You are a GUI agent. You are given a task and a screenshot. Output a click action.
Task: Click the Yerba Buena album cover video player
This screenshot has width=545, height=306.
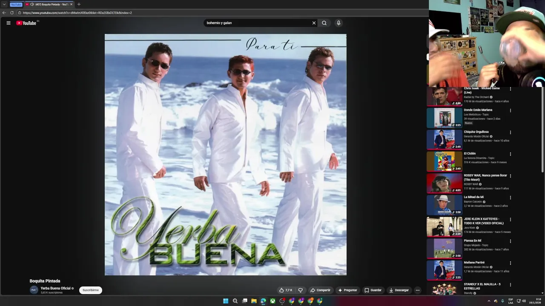(x=226, y=155)
